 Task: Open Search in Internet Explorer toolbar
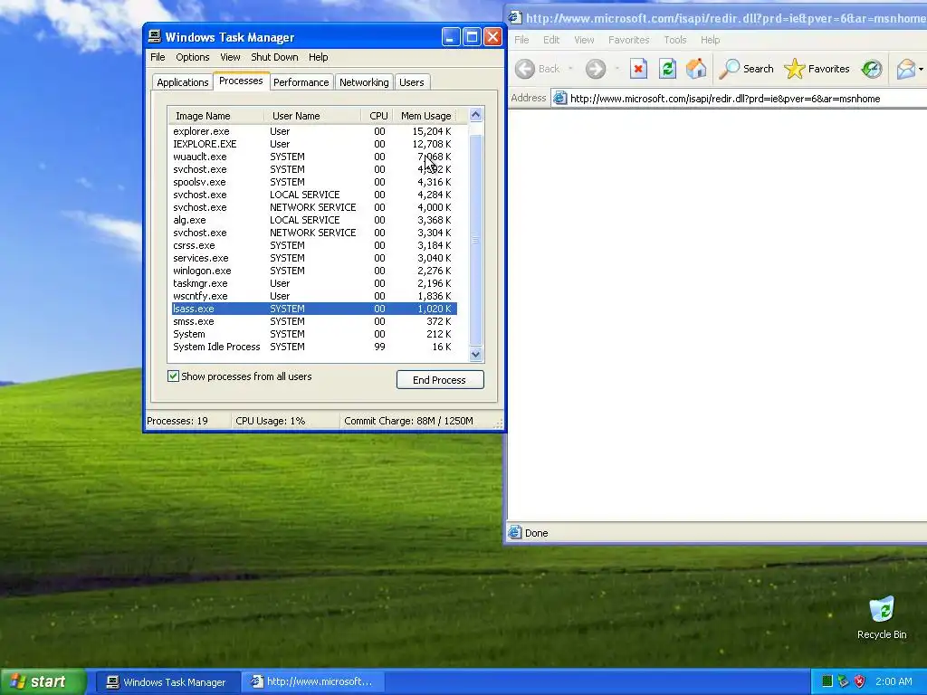(x=746, y=69)
